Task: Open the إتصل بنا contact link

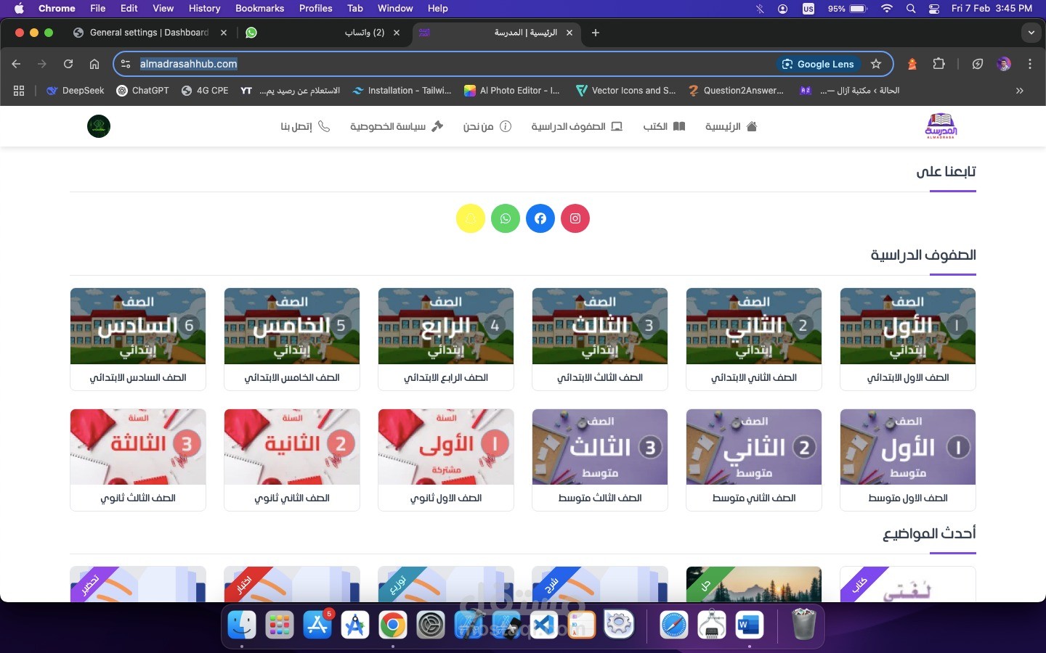Action: pos(305,126)
